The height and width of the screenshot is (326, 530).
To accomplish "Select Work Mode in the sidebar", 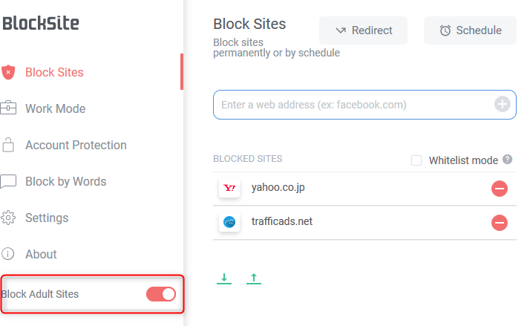I will coord(56,108).
